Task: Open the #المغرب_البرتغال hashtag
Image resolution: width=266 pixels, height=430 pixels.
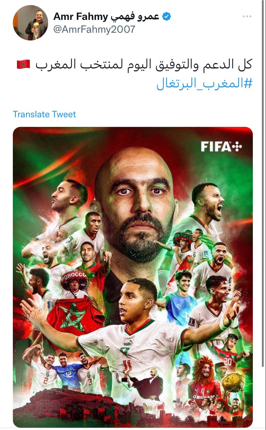Action: tap(204, 84)
